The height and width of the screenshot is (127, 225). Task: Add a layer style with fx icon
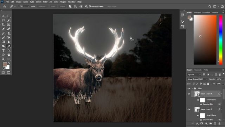point(197,123)
